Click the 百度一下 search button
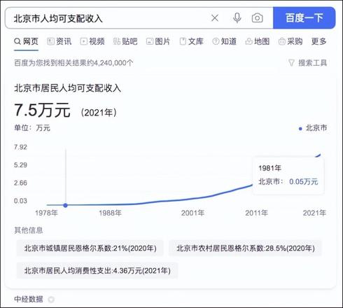Viewport: 343px width, 308px height. [x=304, y=17]
